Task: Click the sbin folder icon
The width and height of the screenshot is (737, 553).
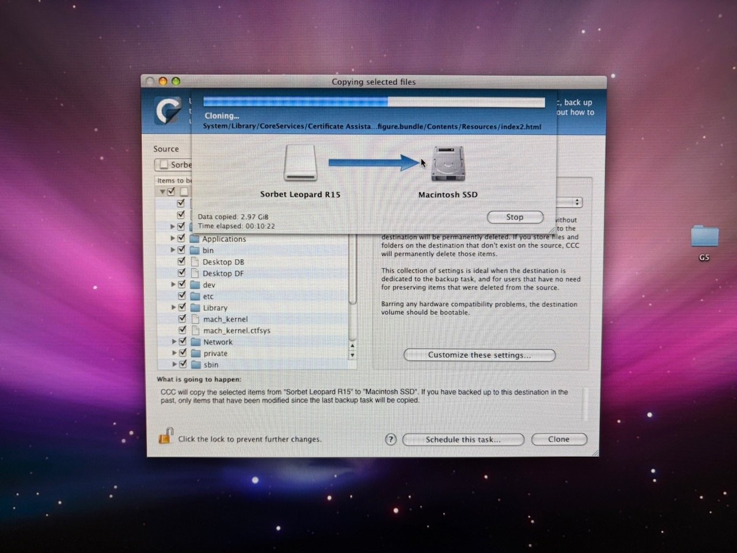Action: pyautogui.click(x=195, y=365)
